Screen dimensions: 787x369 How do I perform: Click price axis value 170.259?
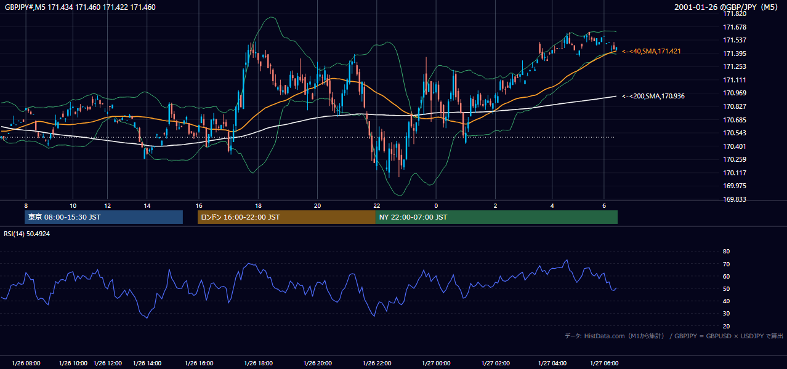pos(735,159)
